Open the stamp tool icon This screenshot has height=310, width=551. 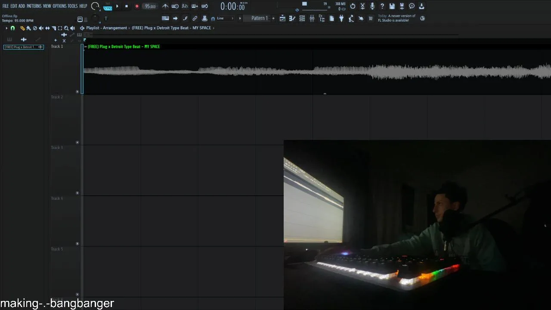pyautogui.click(x=205, y=18)
